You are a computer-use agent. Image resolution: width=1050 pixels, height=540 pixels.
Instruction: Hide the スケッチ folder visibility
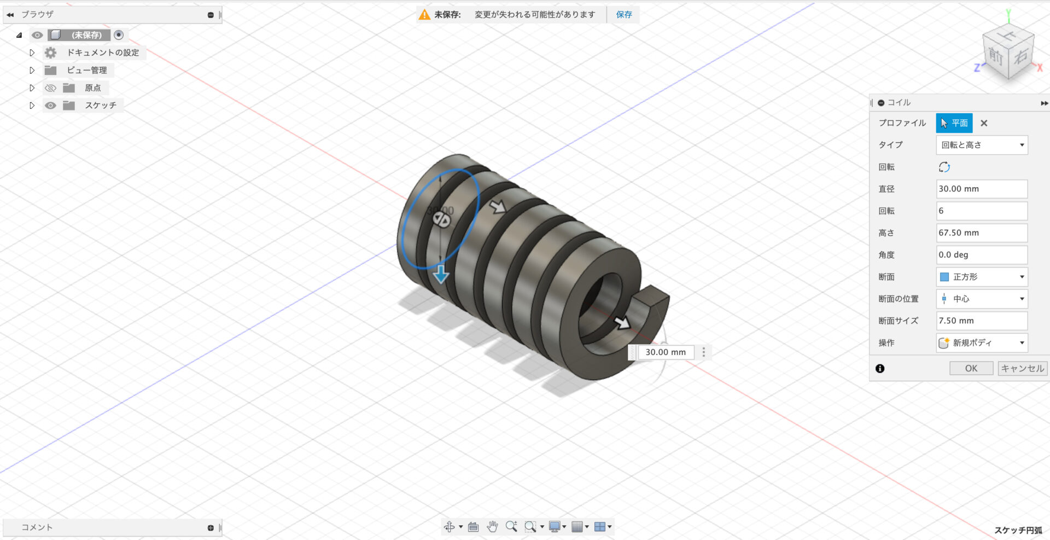pos(50,106)
